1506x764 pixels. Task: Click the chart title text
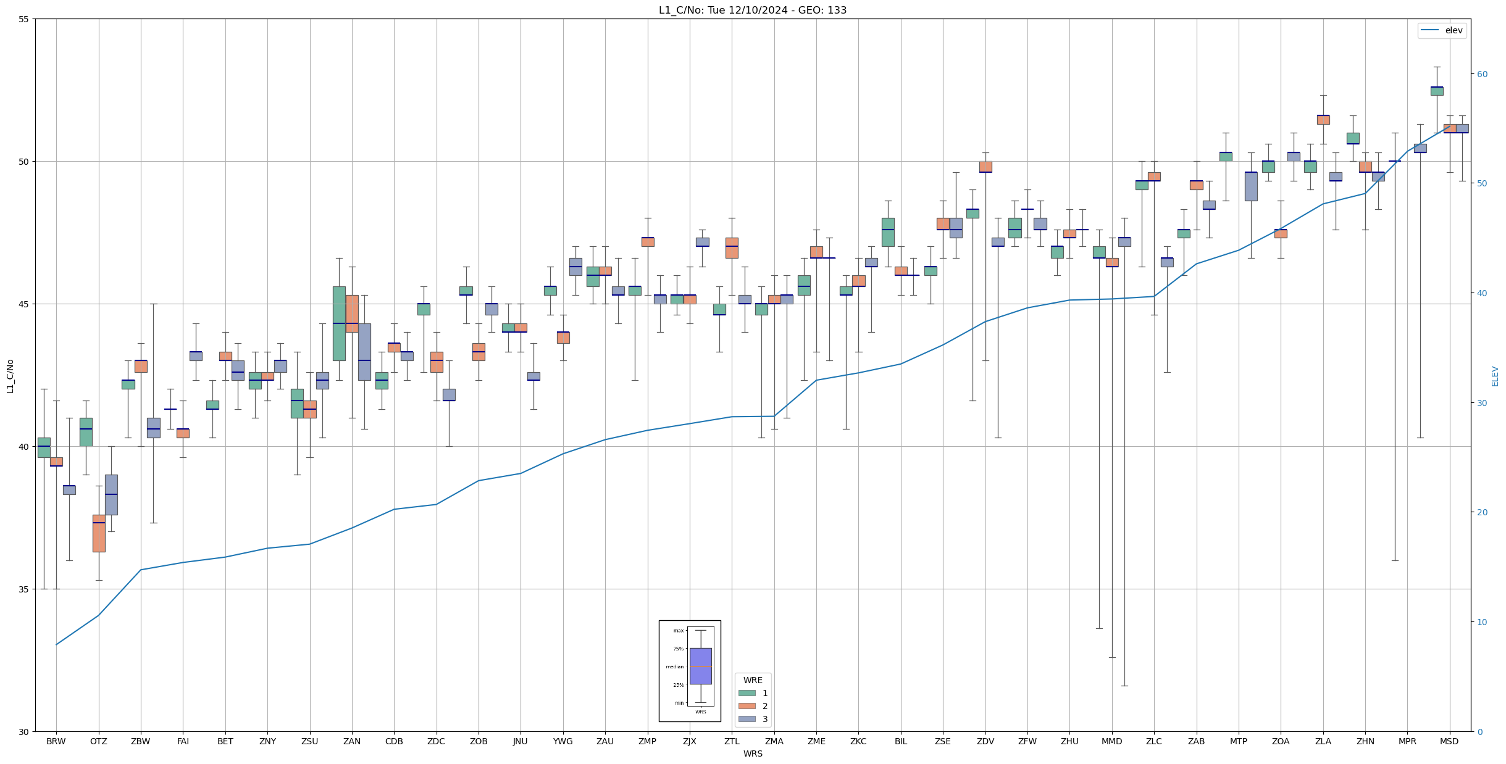tap(752, 10)
